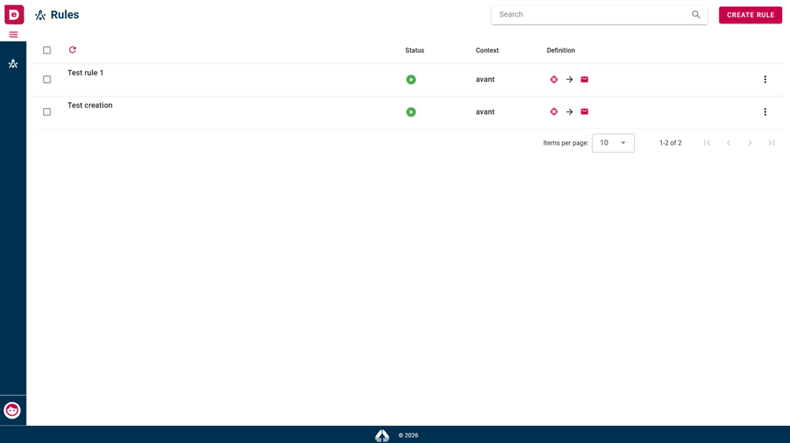This screenshot has height=443, width=790.
Task: Click the green status icon for Test creation
Action: 411,112
